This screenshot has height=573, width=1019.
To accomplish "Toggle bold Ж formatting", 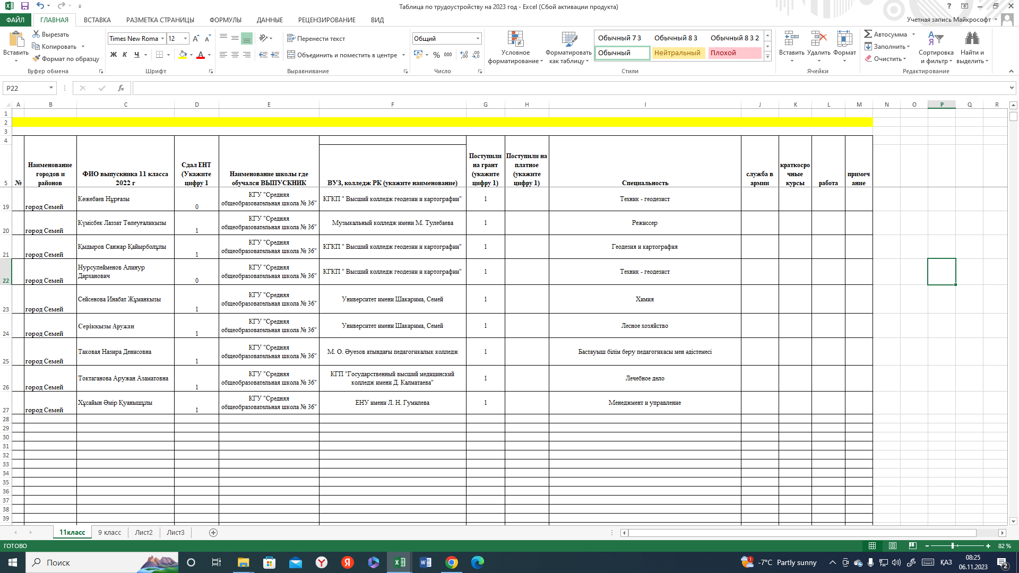I will (x=114, y=55).
